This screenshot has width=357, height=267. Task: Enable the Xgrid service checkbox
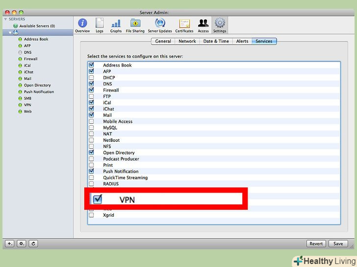click(91, 215)
